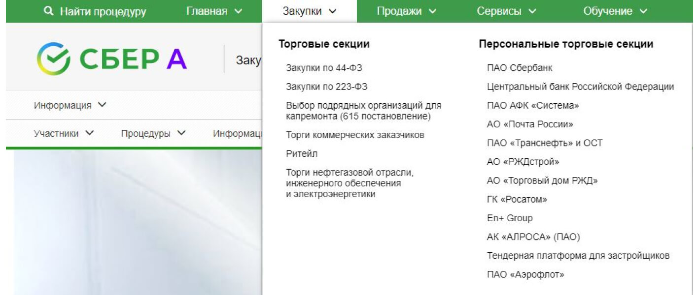This screenshot has height=295, width=699.
Task: Open the Главная menu
Action: 214,11
